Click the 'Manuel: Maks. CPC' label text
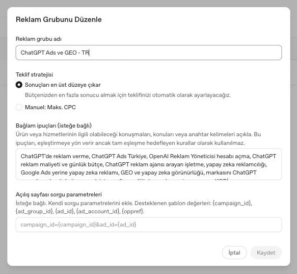 (x=50, y=107)
